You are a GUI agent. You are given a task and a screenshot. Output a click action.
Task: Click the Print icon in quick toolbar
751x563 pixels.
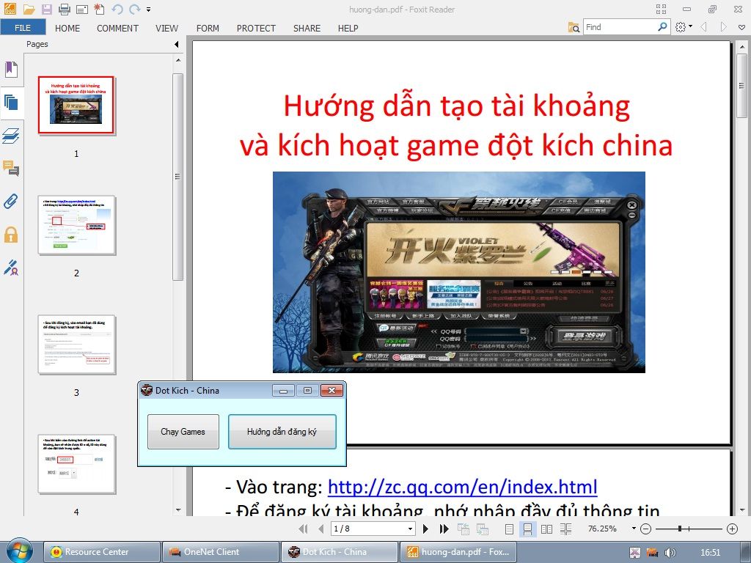64,10
